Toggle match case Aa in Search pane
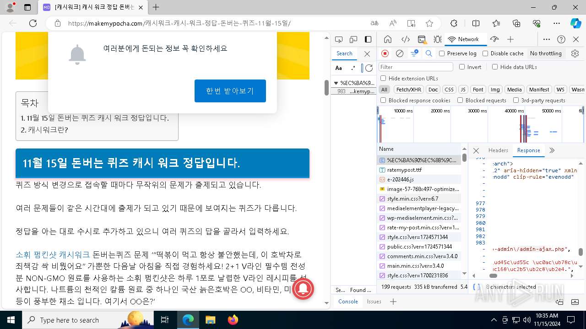 tap(339, 68)
